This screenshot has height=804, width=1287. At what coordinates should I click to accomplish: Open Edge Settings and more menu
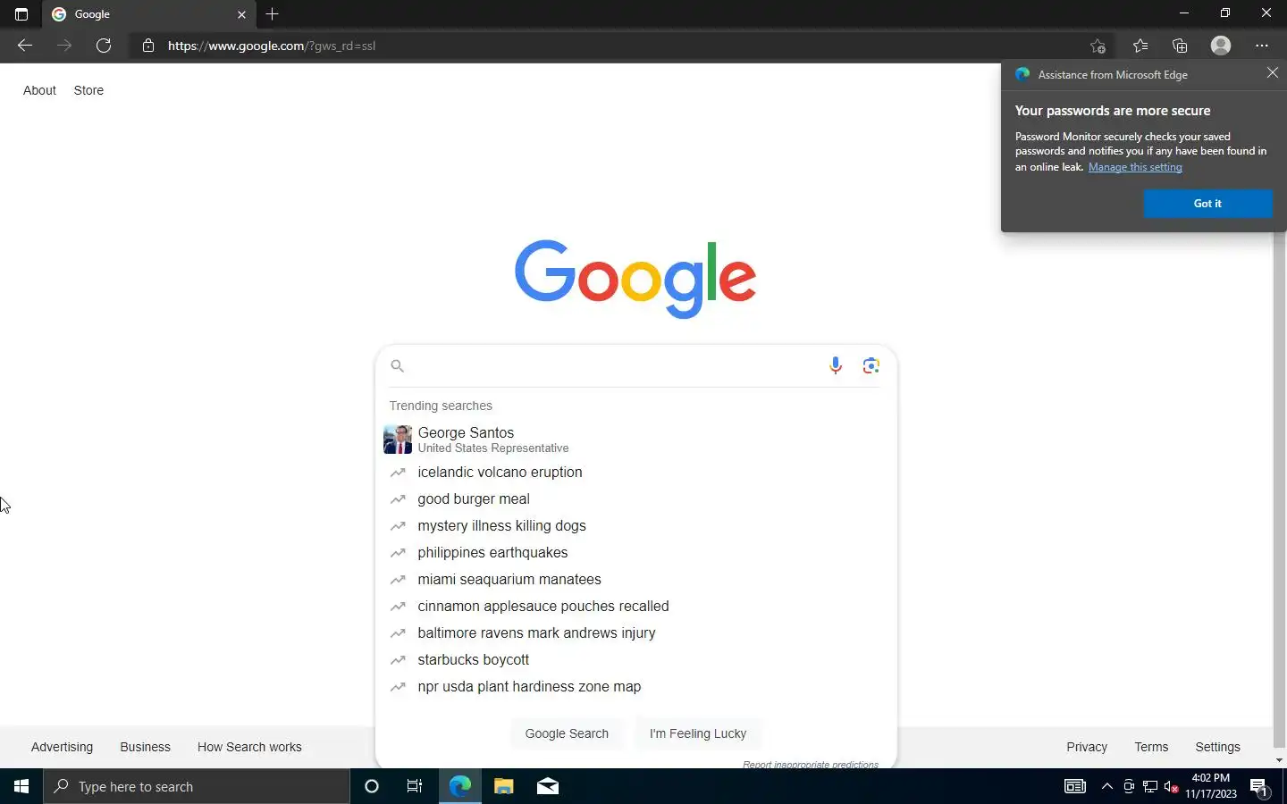[1262, 46]
